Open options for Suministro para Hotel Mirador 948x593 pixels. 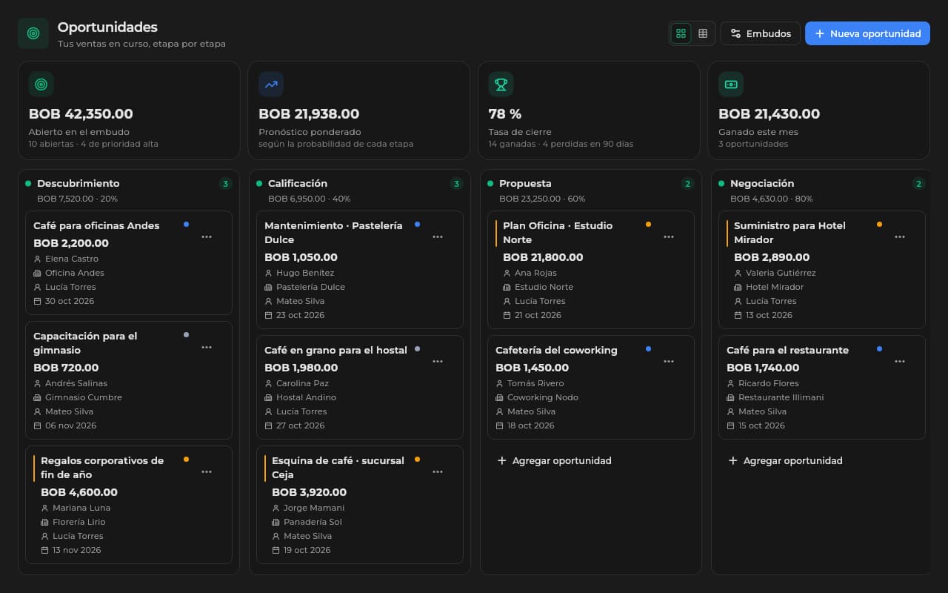pos(900,236)
